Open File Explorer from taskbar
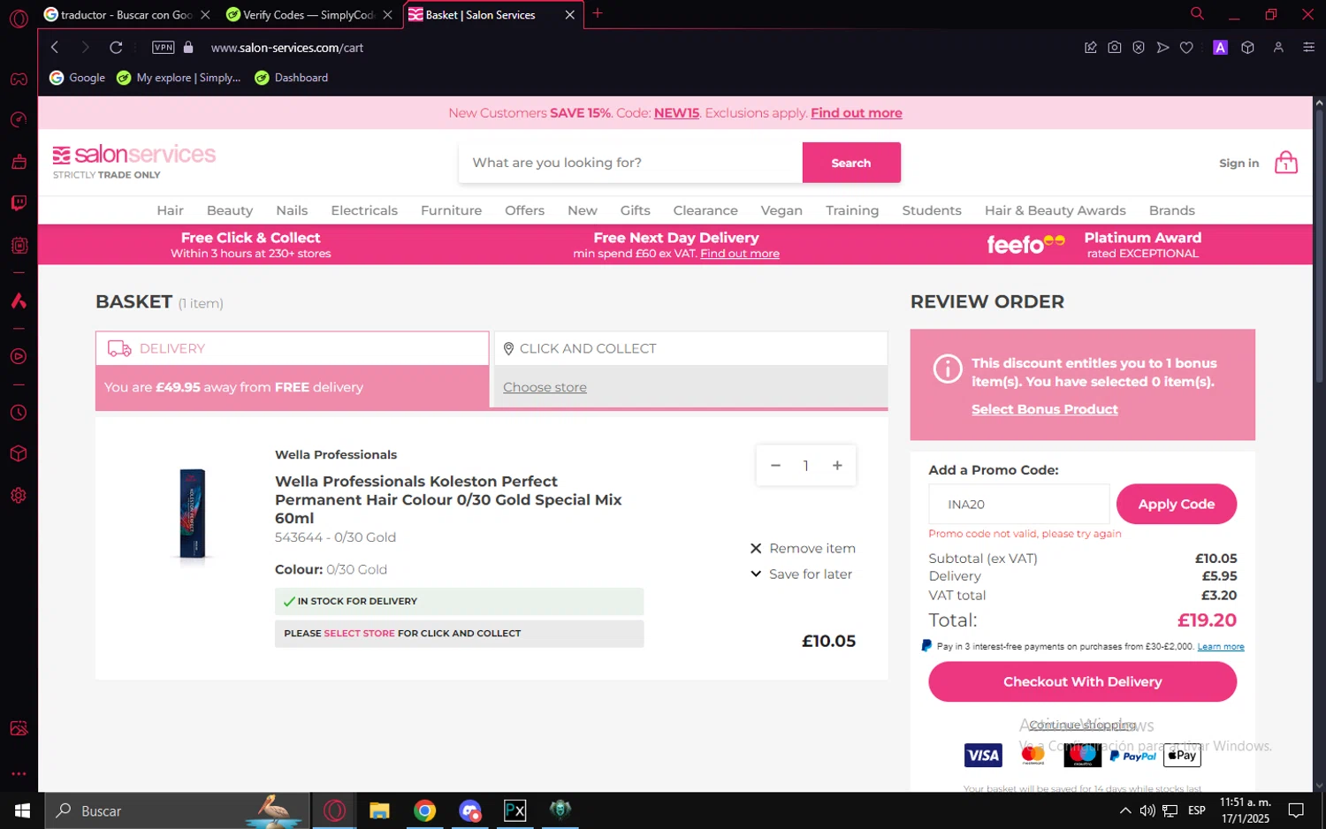 (x=379, y=810)
